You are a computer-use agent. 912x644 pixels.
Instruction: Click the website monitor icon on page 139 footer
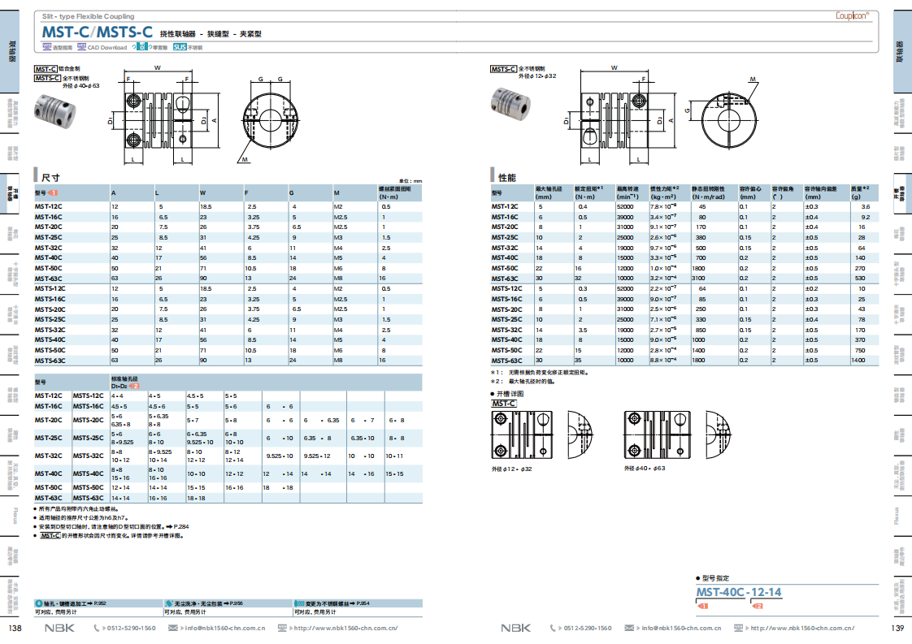coord(739,628)
